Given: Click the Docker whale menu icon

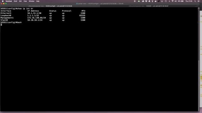Looking at the screenshot, I should coord(156,1).
